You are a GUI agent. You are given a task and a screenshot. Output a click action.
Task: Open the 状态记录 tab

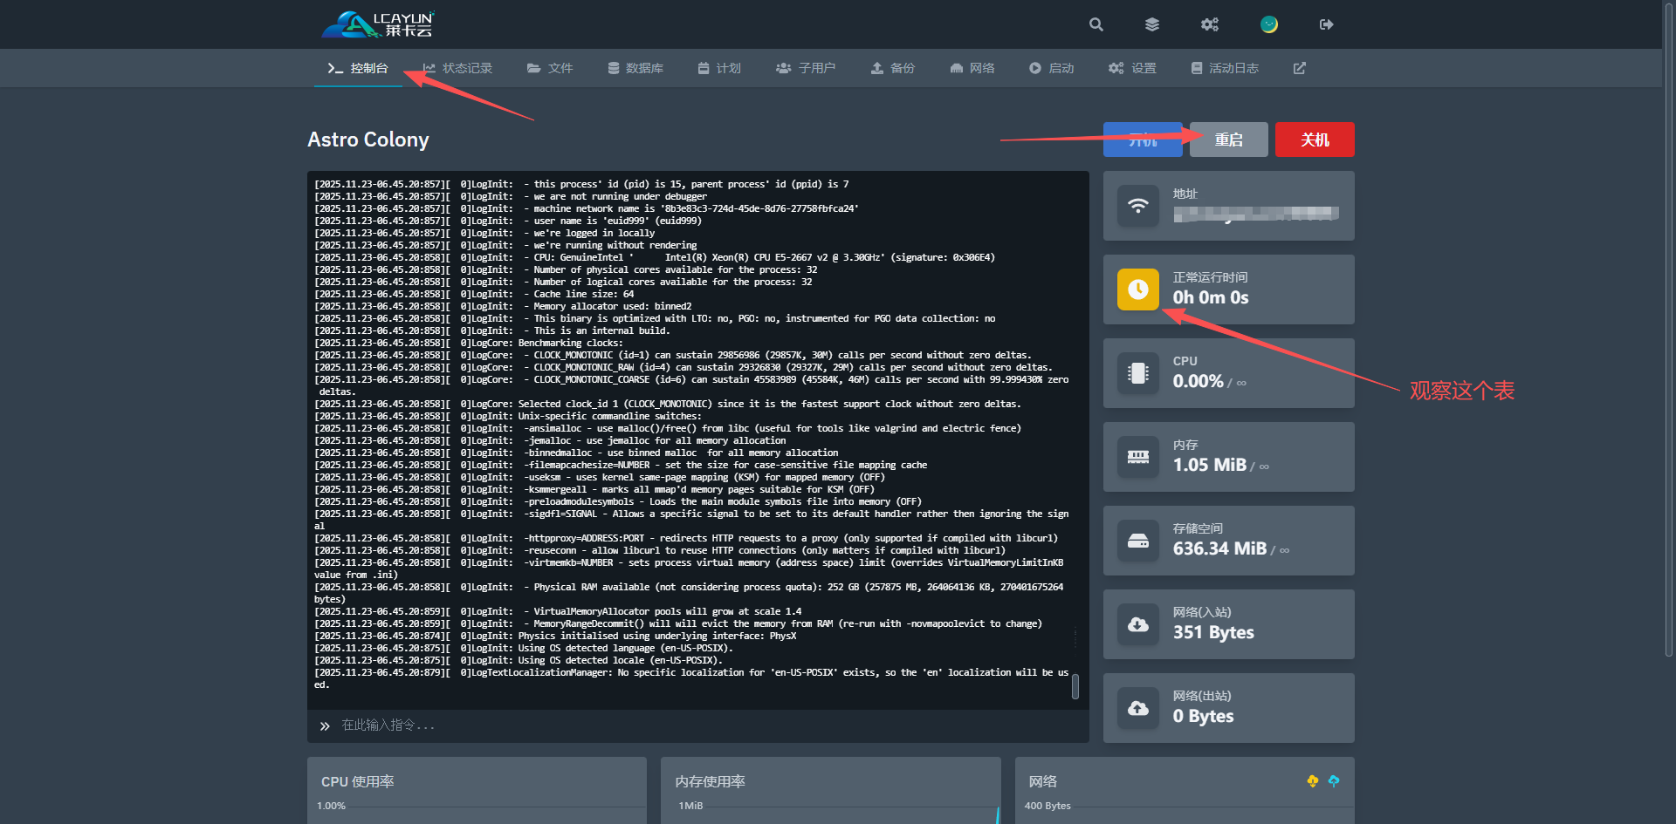pos(457,68)
